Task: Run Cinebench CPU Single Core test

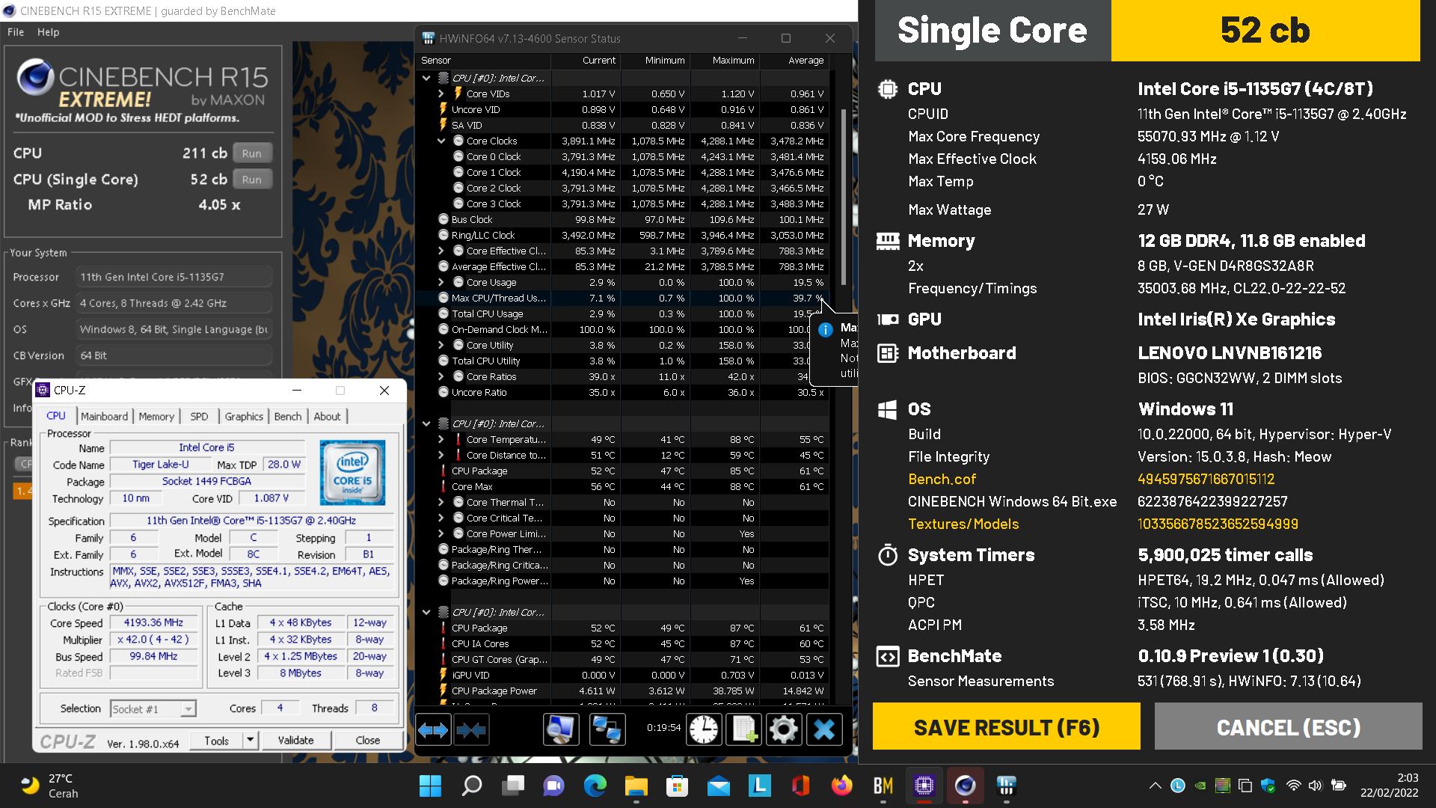Action: tap(252, 180)
